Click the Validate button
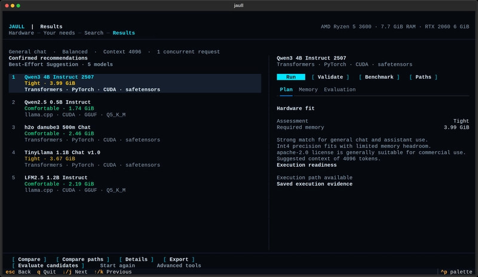 point(330,77)
